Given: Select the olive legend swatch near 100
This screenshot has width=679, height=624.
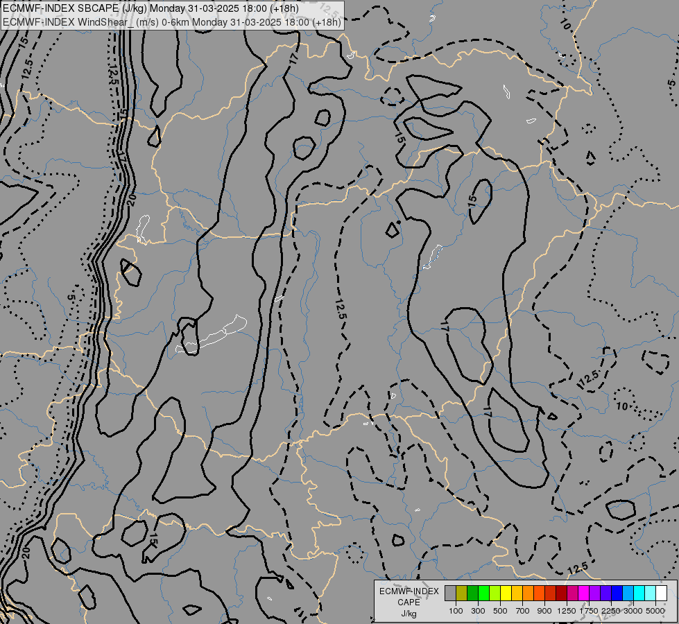Looking at the screenshot, I should click(x=462, y=593).
